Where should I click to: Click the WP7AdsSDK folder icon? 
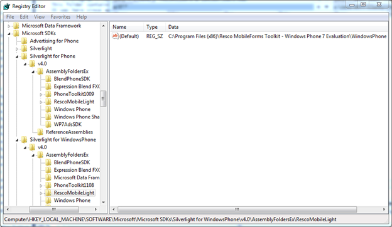click(x=48, y=125)
